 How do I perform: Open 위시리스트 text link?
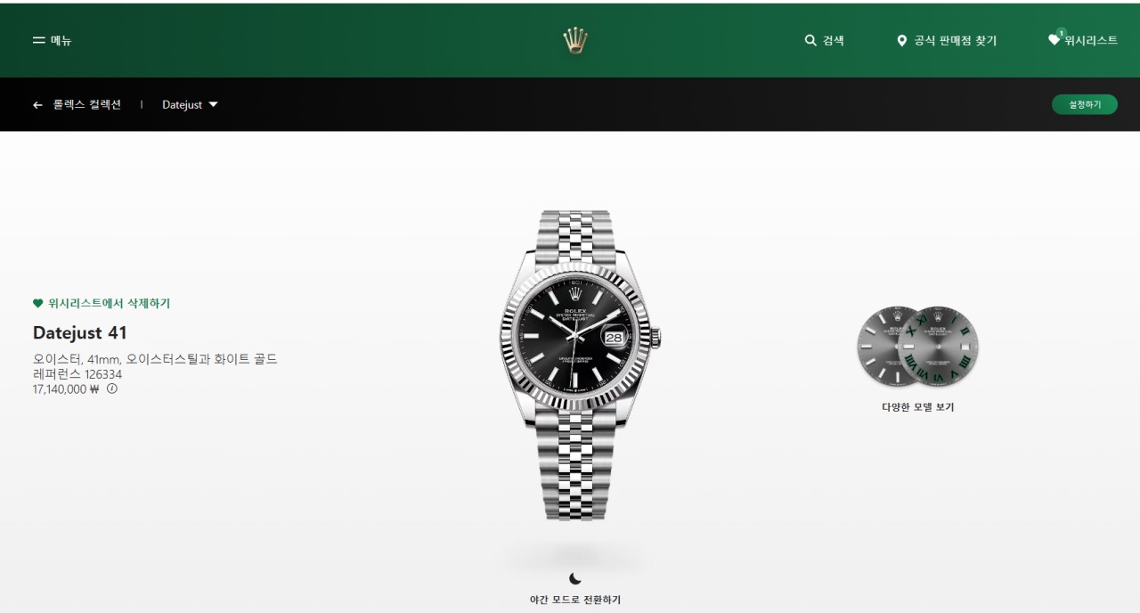(x=1091, y=41)
